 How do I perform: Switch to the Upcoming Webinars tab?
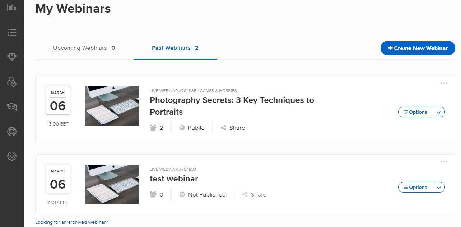84,48
